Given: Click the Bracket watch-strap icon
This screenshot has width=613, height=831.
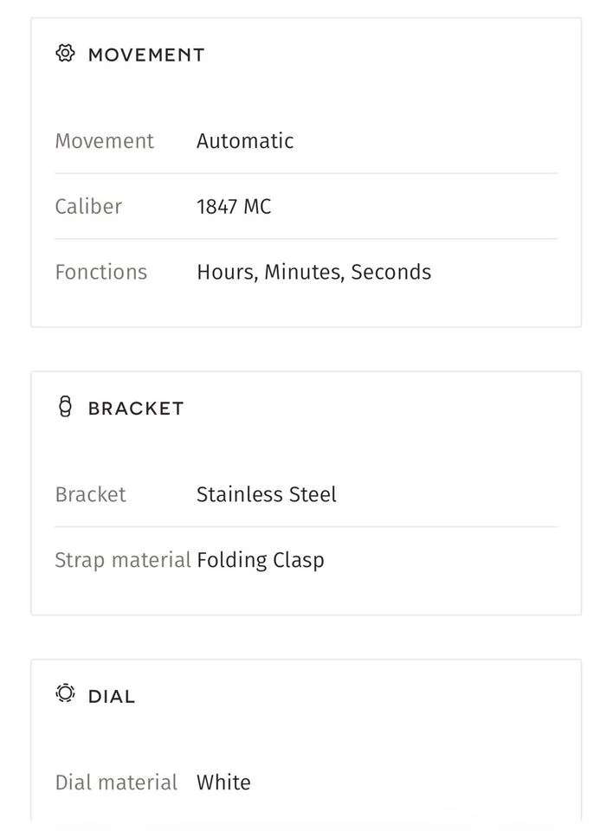Looking at the screenshot, I should point(65,407).
